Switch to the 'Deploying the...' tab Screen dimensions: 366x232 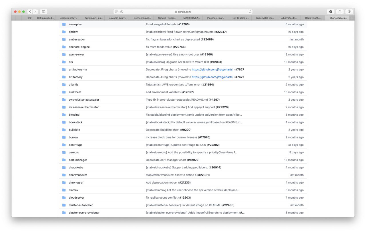(x=313, y=18)
